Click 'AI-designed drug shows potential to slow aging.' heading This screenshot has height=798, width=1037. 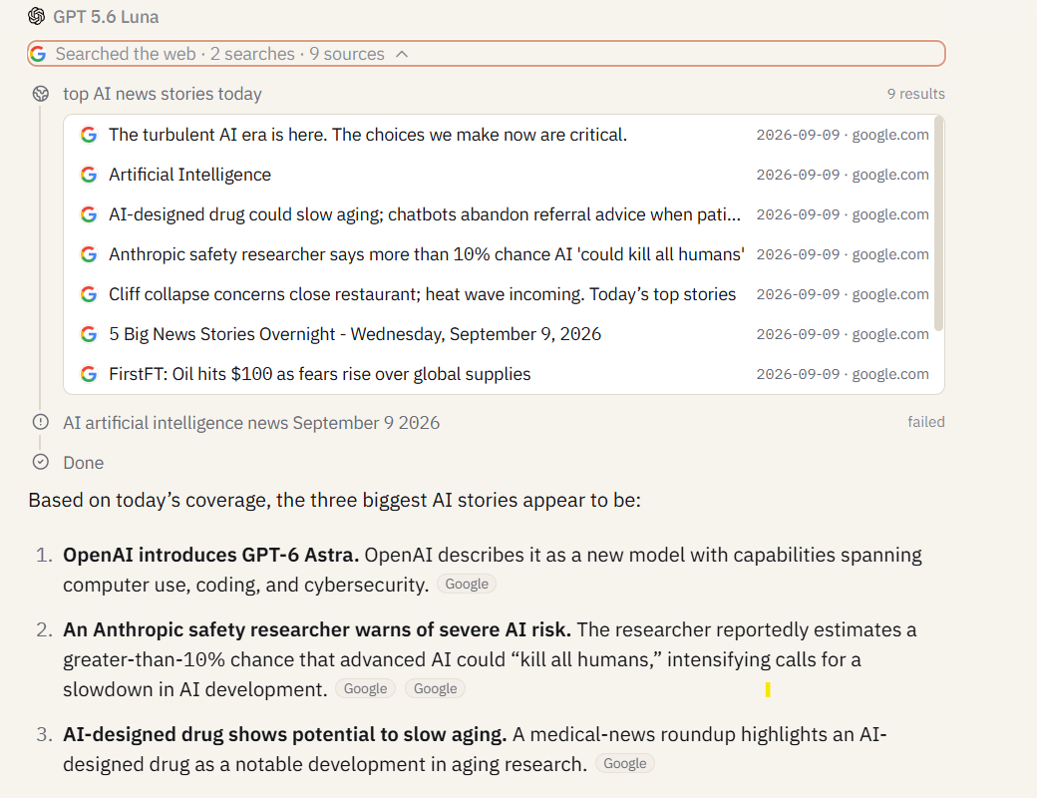pos(285,734)
